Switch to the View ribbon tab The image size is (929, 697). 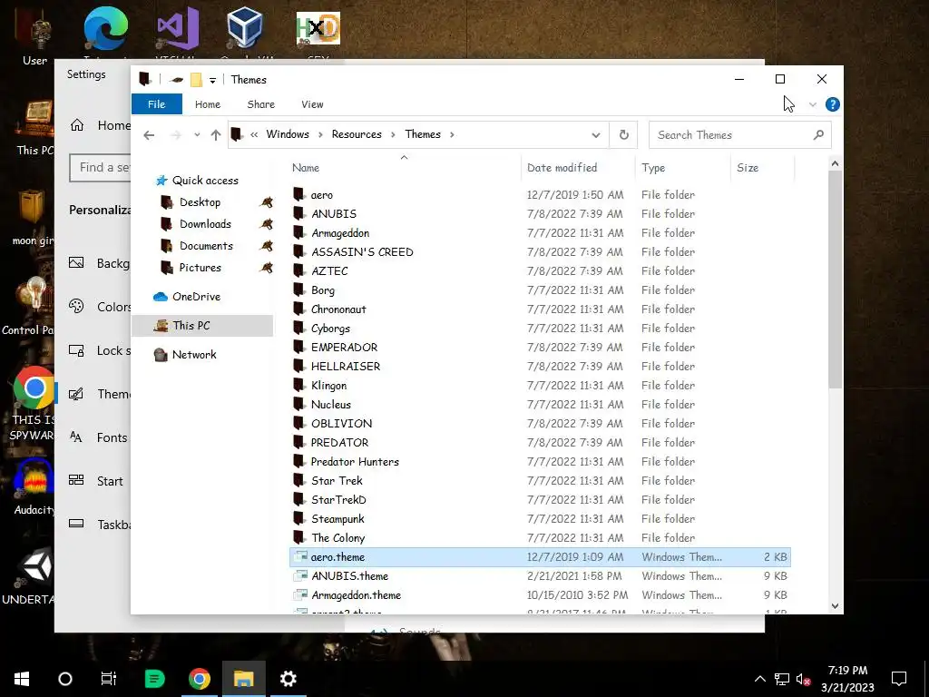point(312,104)
